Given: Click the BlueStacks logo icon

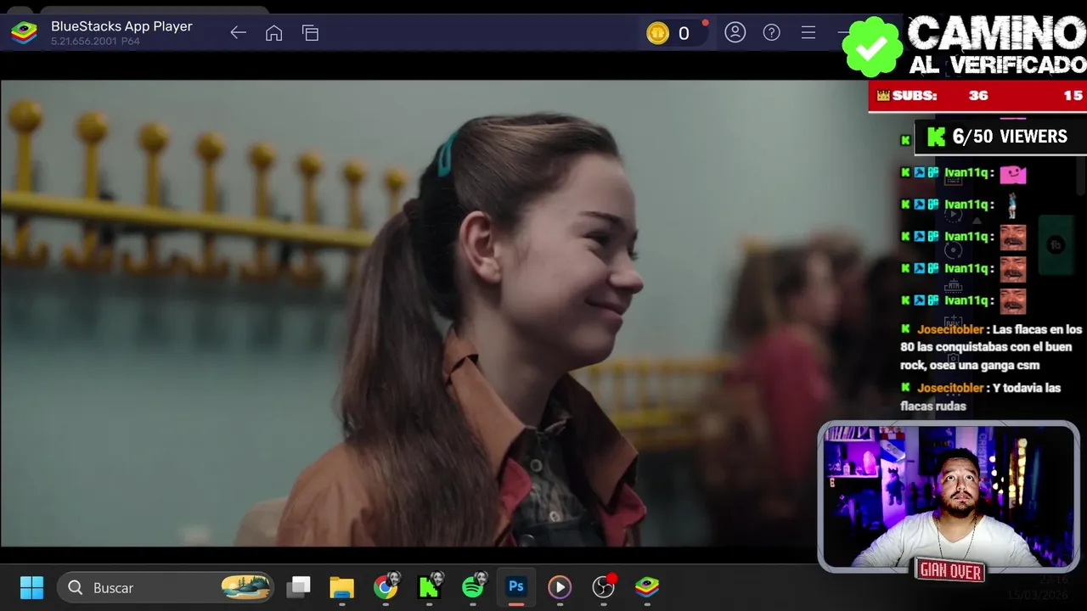Looking at the screenshot, I should pos(24,33).
